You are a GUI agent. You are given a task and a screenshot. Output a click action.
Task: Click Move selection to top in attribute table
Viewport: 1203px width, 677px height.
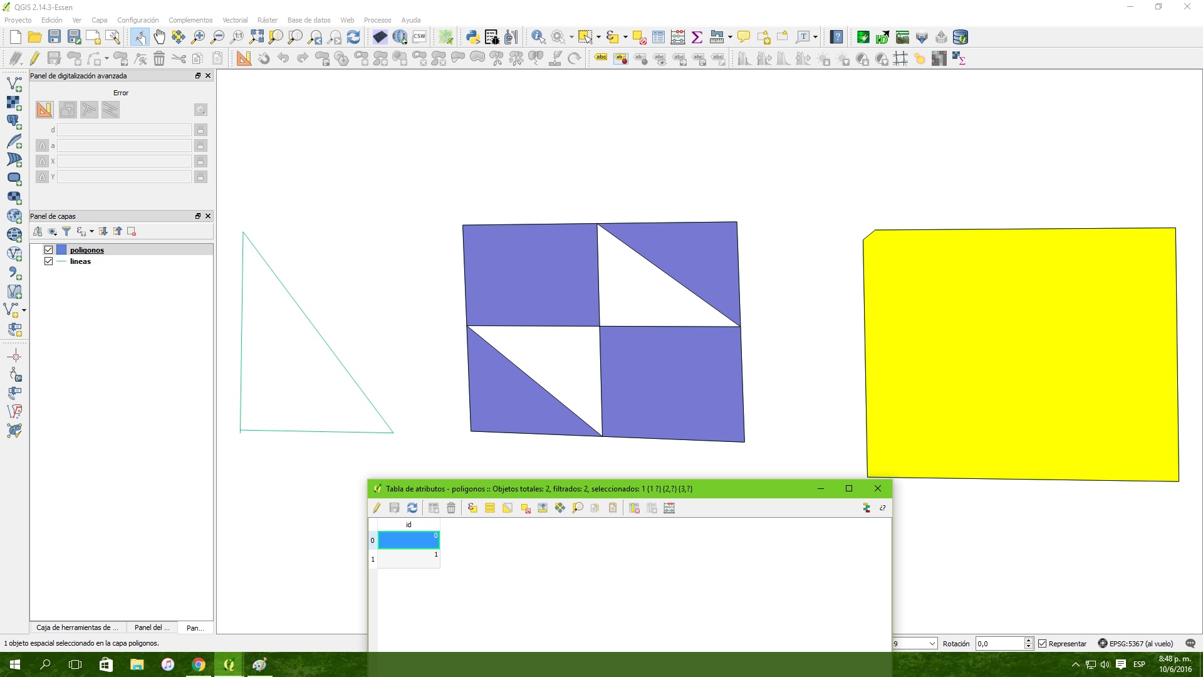coord(543,508)
